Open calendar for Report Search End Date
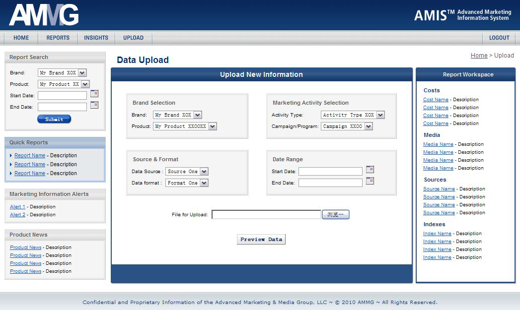This screenshot has height=310, width=520. (94, 105)
